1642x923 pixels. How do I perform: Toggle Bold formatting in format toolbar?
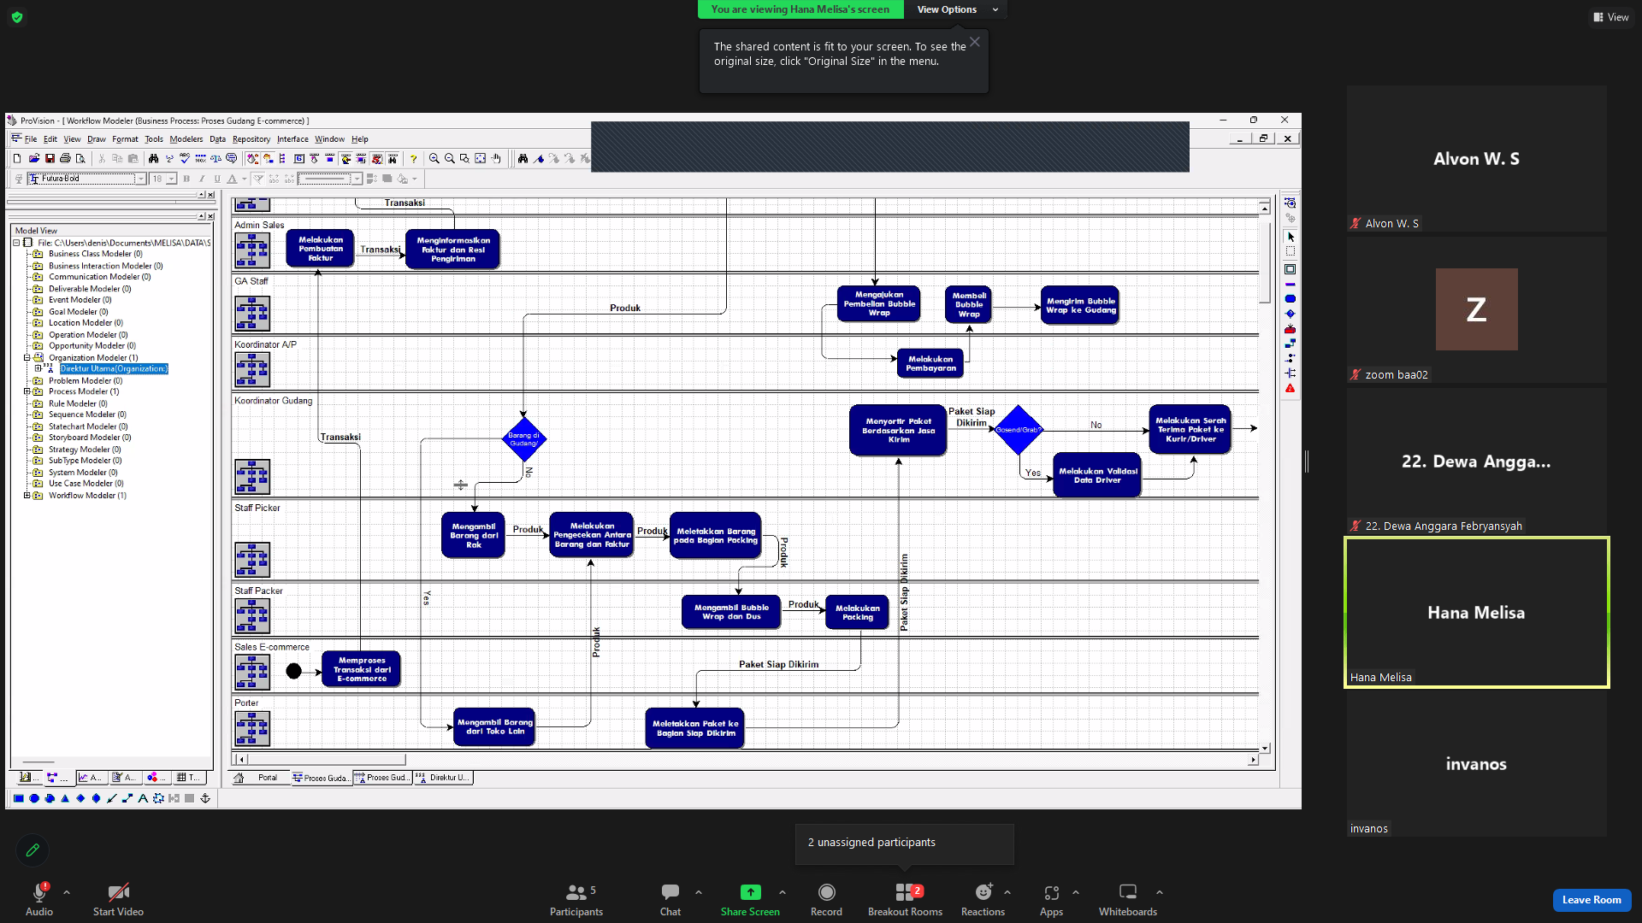186,179
